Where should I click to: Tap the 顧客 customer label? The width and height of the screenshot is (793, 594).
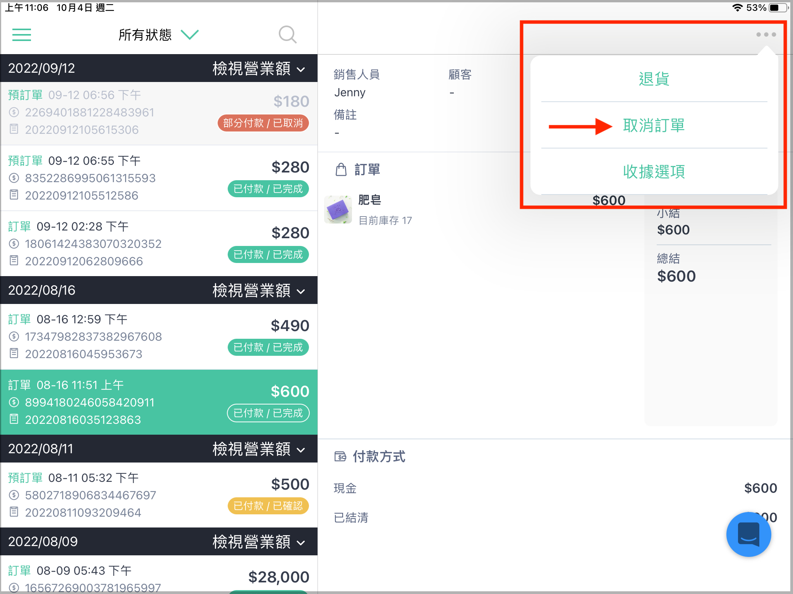[460, 74]
